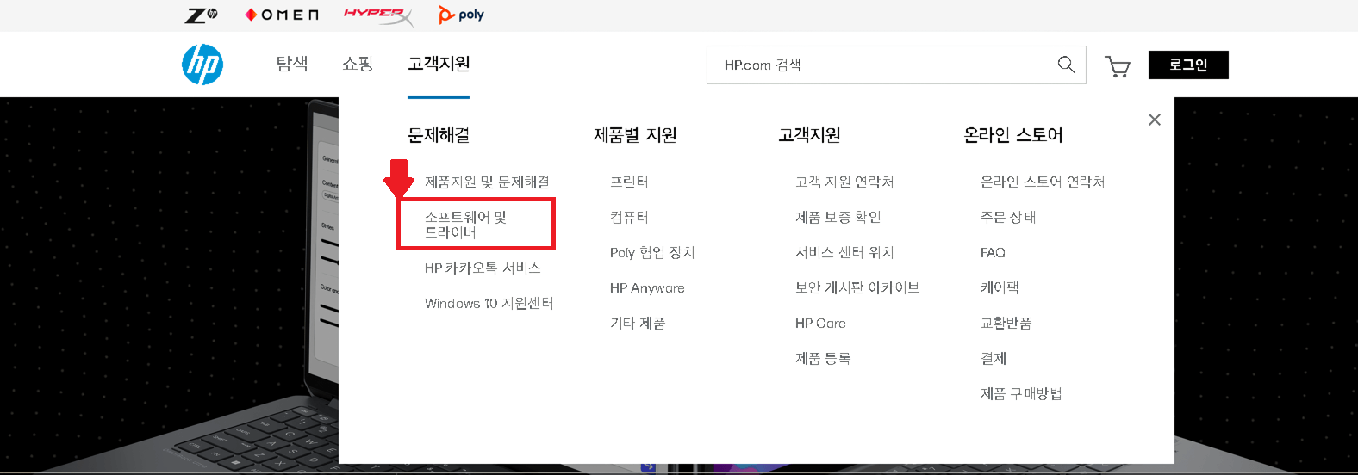Open 고객 지원 연락처 link
The image size is (1358, 475).
click(x=844, y=182)
